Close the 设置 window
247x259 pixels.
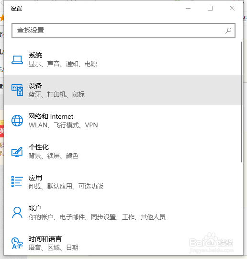tap(232, 8)
